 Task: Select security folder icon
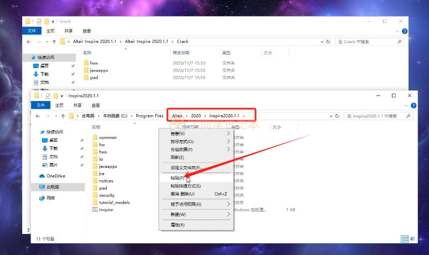pyautogui.click(x=95, y=195)
